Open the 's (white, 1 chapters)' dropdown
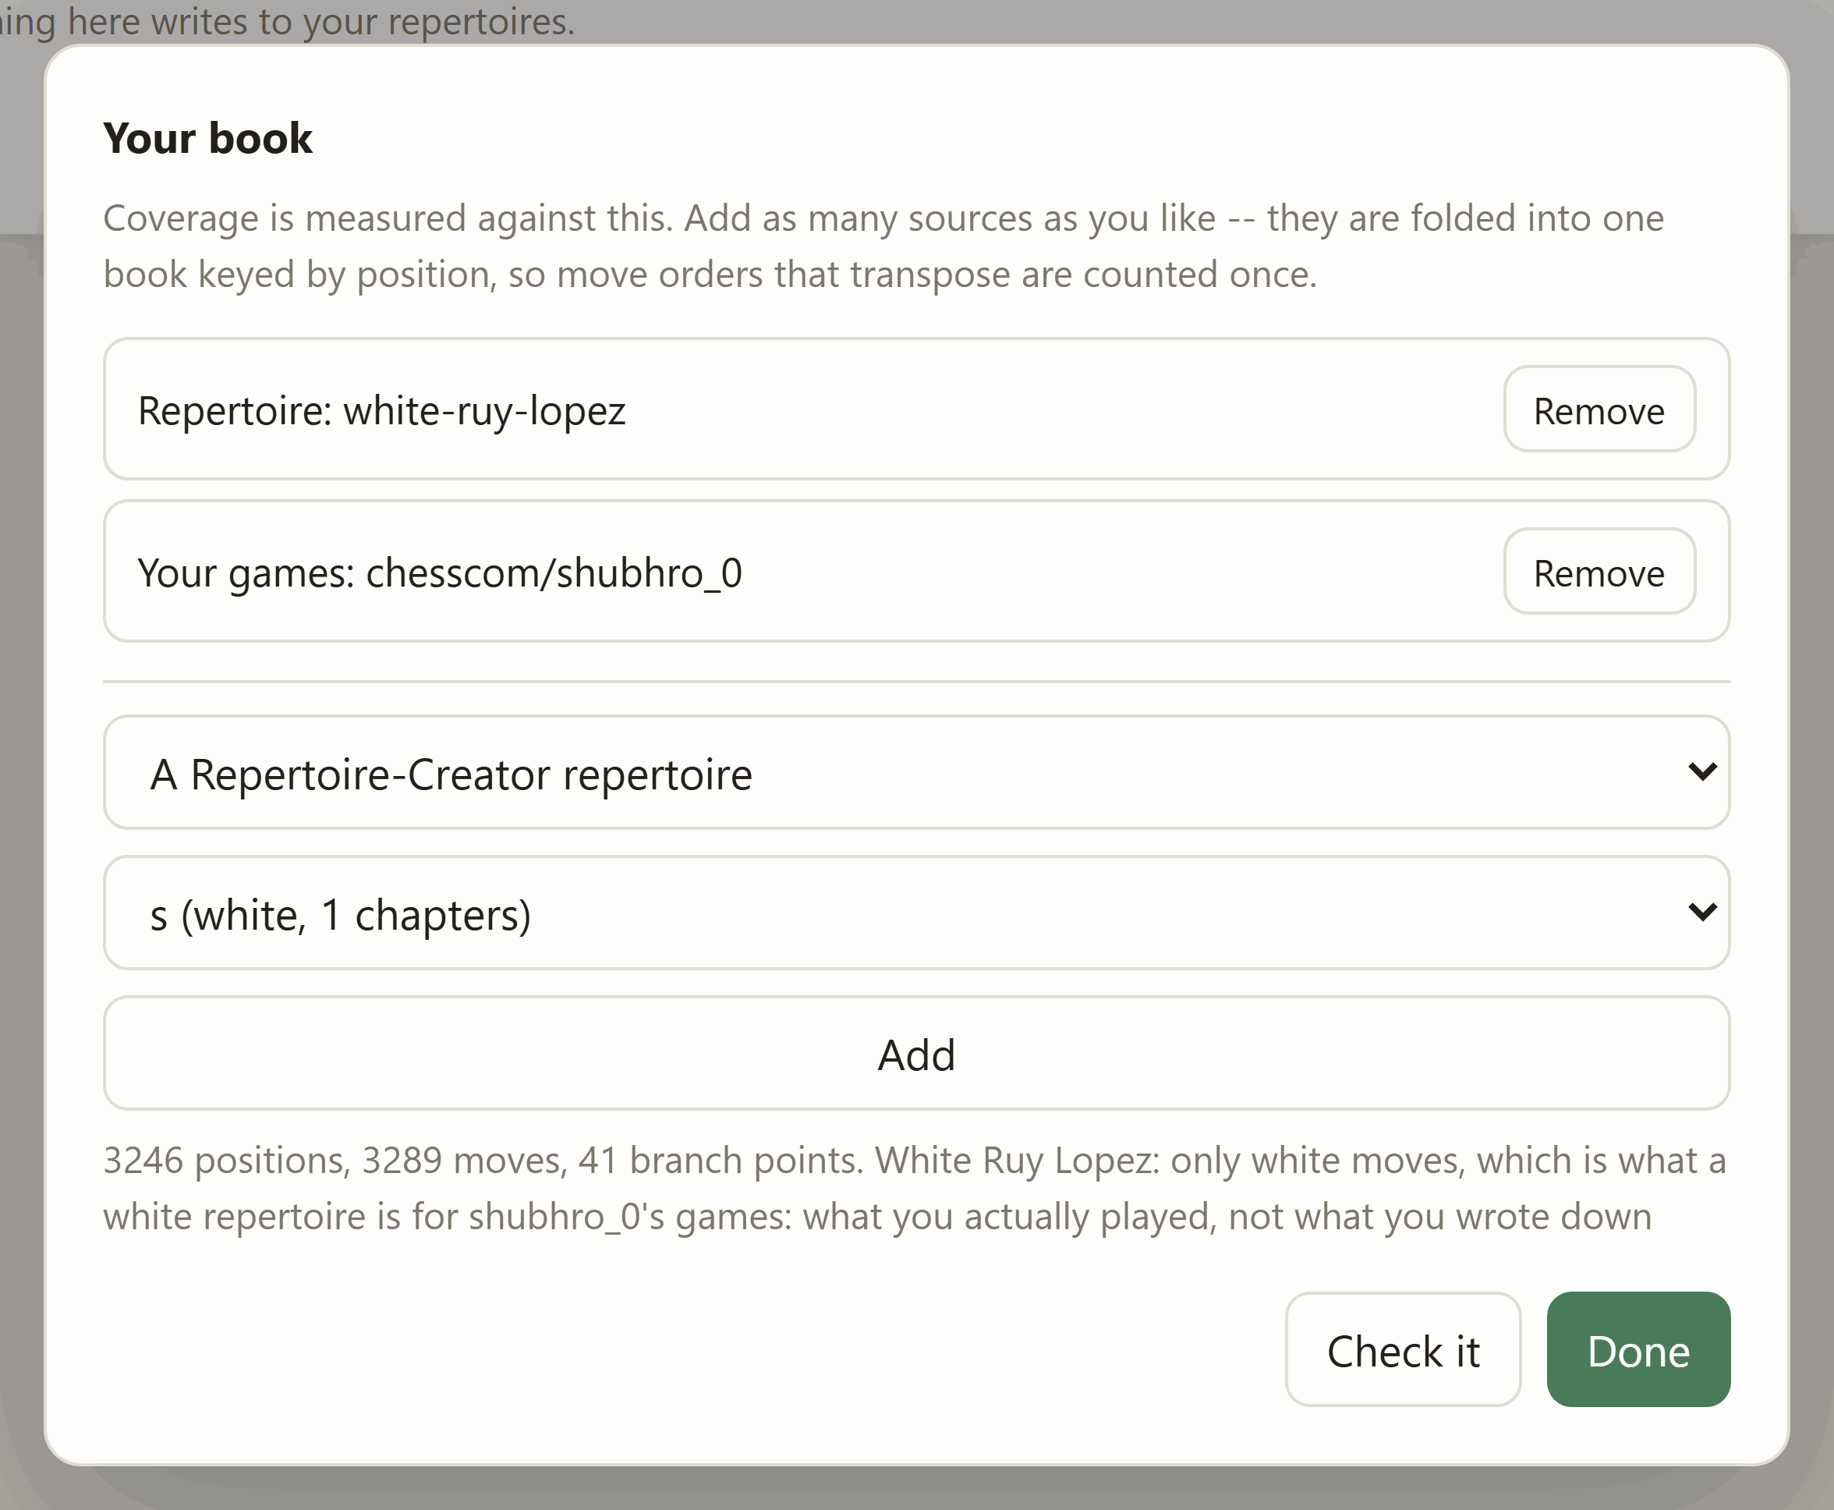Viewport: 1834px width, 1510px height. click(916, 913)
